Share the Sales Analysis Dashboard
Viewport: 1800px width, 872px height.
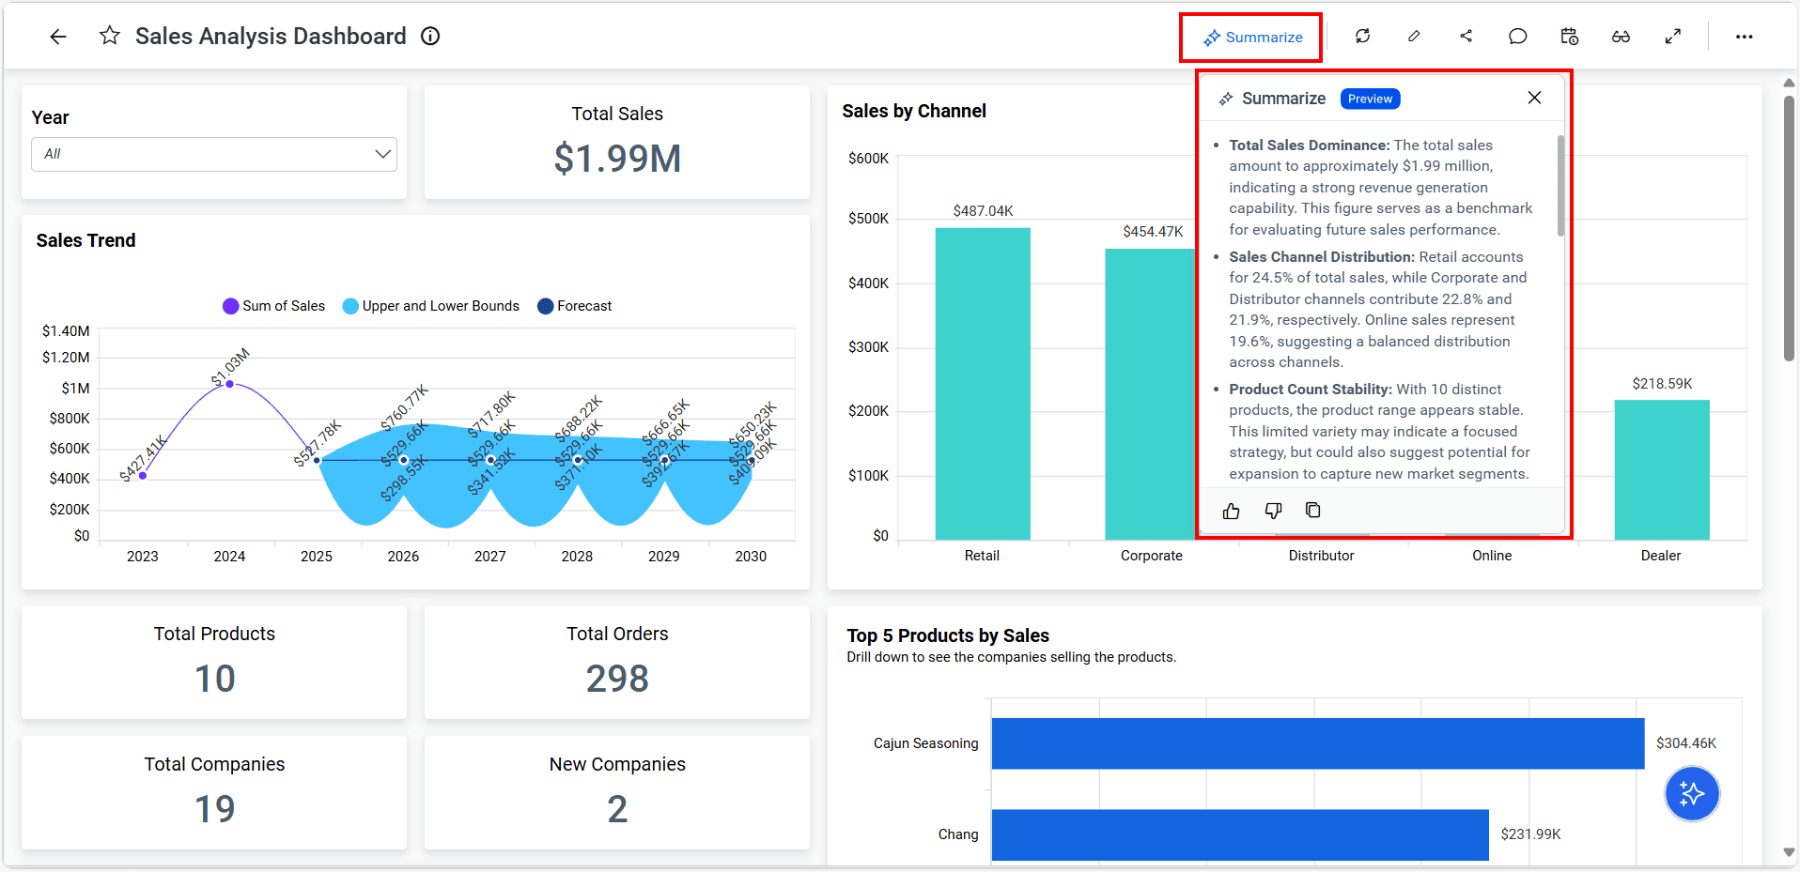pos(1466,36)
